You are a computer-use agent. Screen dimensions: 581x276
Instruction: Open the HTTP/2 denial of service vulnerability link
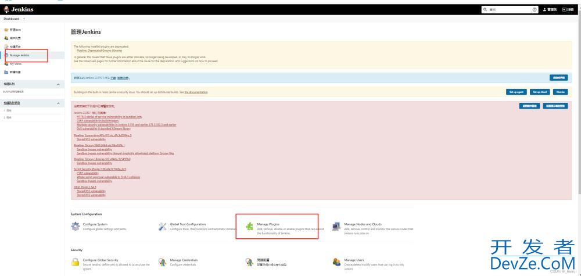[109, 117]
